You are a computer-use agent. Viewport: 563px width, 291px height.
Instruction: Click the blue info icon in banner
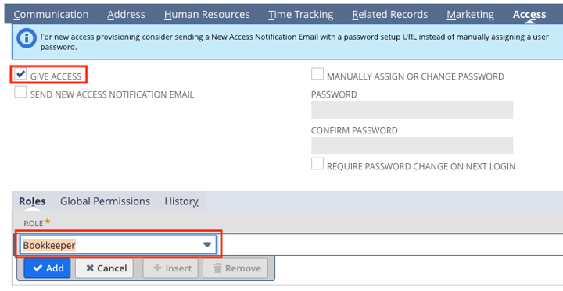pyautogui.click(x=27, y=38)
